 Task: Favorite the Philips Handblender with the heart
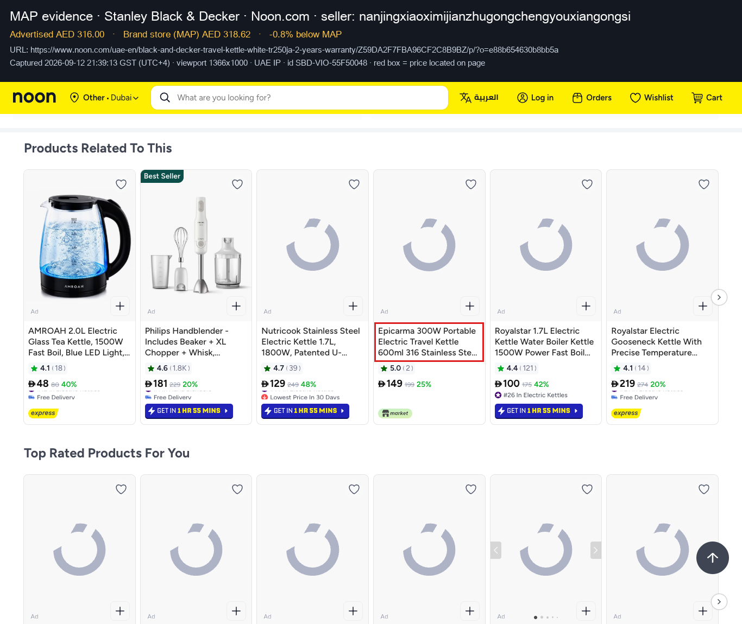(237, 184)
